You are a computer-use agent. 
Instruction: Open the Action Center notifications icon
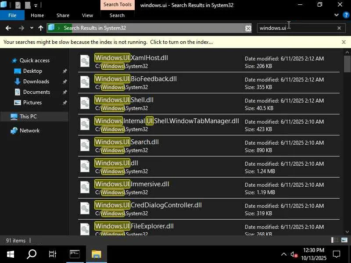point(336,254)
